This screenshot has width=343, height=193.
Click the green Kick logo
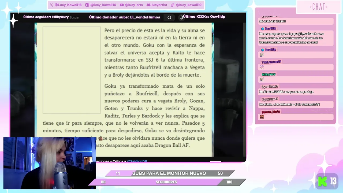coord(322,181)
